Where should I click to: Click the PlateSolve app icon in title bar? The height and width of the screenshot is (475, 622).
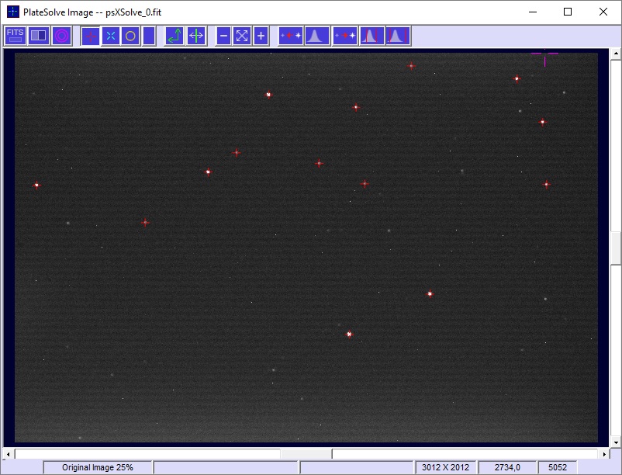point(13,12)
